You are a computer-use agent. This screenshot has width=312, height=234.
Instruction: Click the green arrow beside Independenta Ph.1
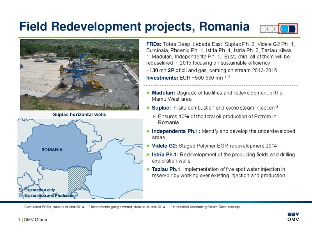[148, 131]
